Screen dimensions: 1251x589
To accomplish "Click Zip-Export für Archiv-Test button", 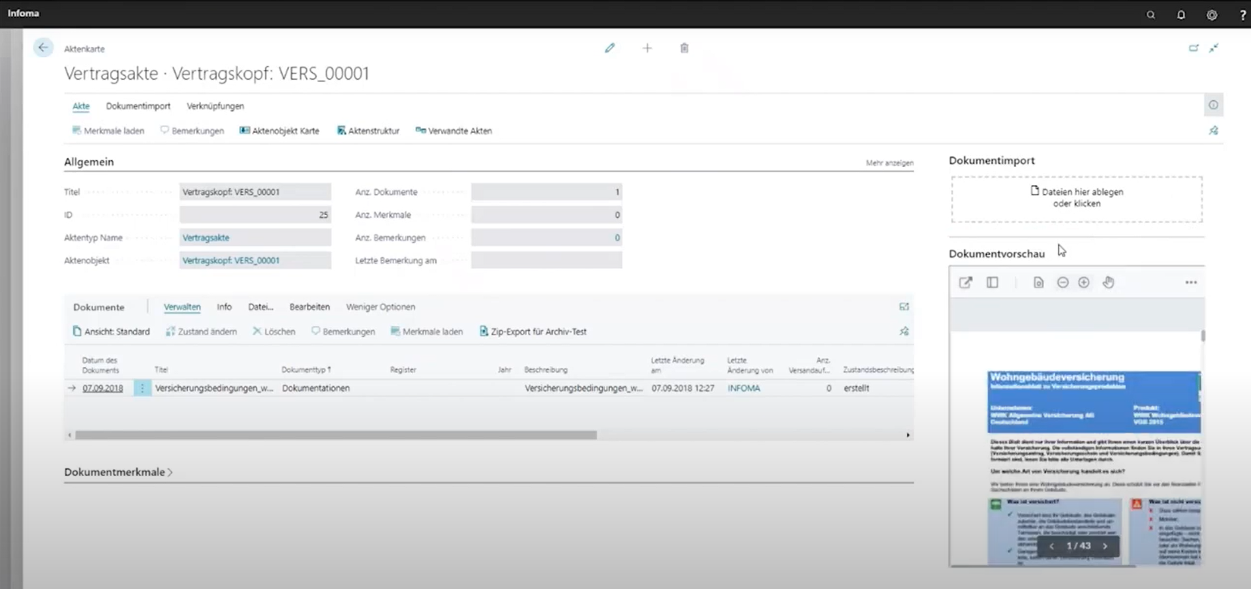I will click(533, 331).
